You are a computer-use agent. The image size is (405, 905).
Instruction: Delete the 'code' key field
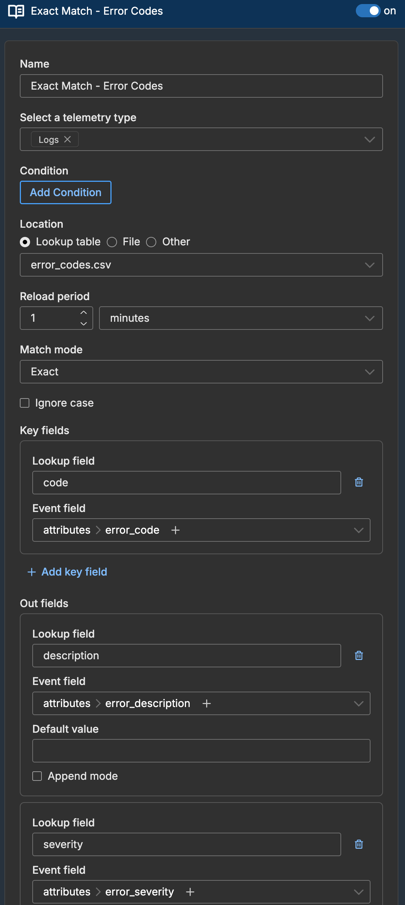[359, 482]
